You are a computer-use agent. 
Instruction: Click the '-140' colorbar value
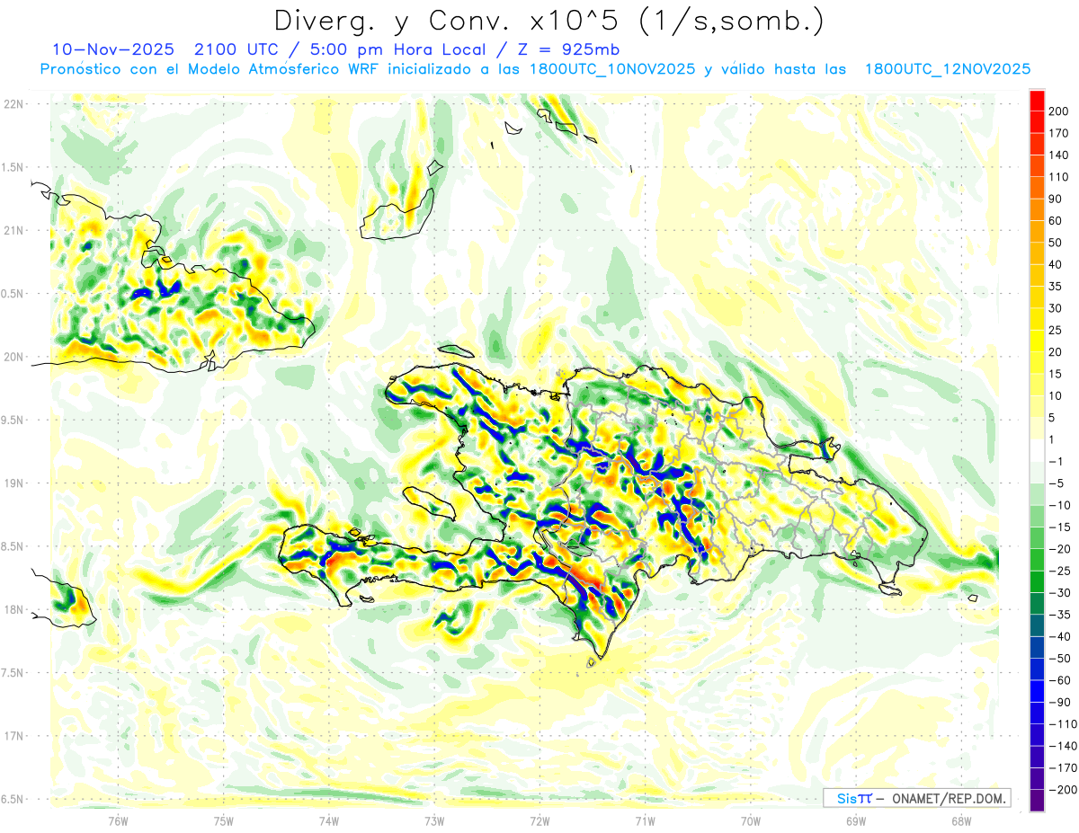[1063, 746]
